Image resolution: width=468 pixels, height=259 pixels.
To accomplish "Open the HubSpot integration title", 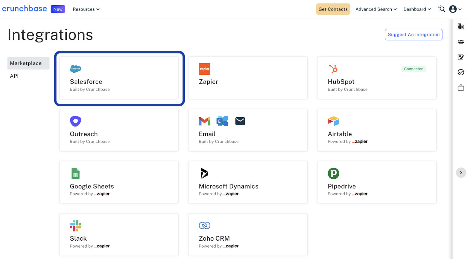I will tap(341, 82).
